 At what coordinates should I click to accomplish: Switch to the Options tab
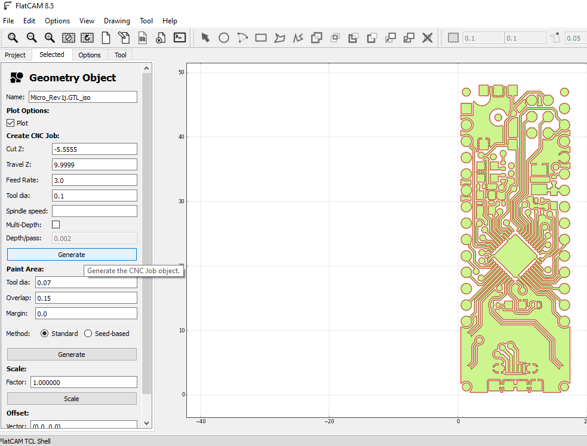coord(90,55)
